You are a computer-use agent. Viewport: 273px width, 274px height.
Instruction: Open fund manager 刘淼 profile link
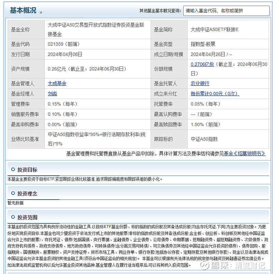point(52,93)
